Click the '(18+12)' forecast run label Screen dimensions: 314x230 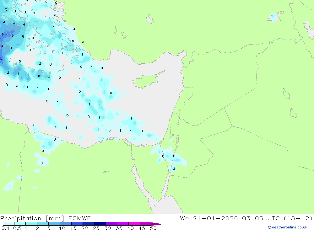298,218
